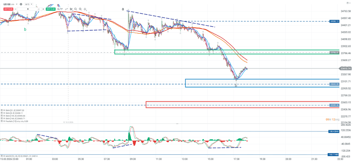Click the green buy price 23412.63 button
Image resolution: width=357 pixels, height=165 pixels.
(51, 9)
